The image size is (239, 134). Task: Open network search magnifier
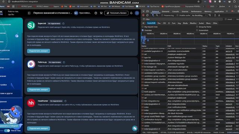[x=157, y=15]
